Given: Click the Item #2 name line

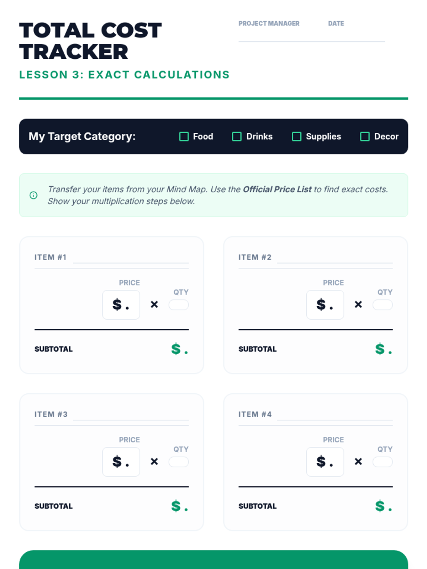Looking at the screenshot, I should (334, 258).
